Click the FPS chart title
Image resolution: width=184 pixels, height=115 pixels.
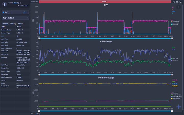106,5
